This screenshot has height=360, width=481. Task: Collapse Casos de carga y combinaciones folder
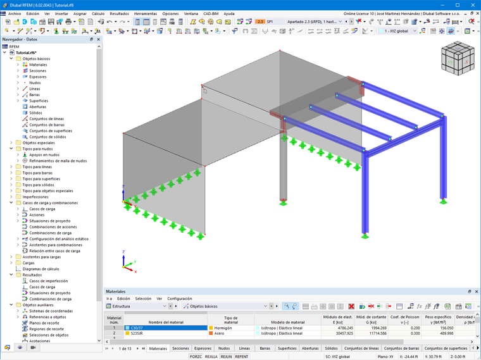tap(11, 203)
